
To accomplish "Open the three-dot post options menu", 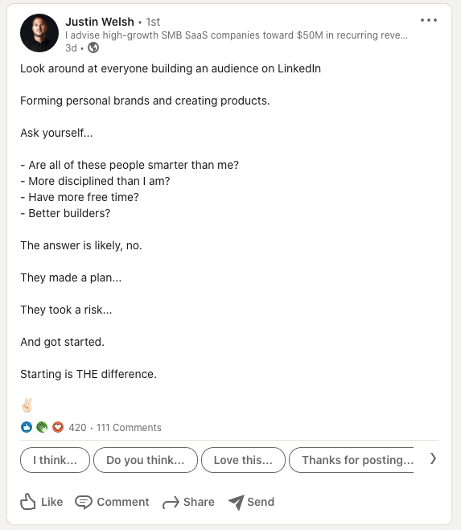I will 429,20.
